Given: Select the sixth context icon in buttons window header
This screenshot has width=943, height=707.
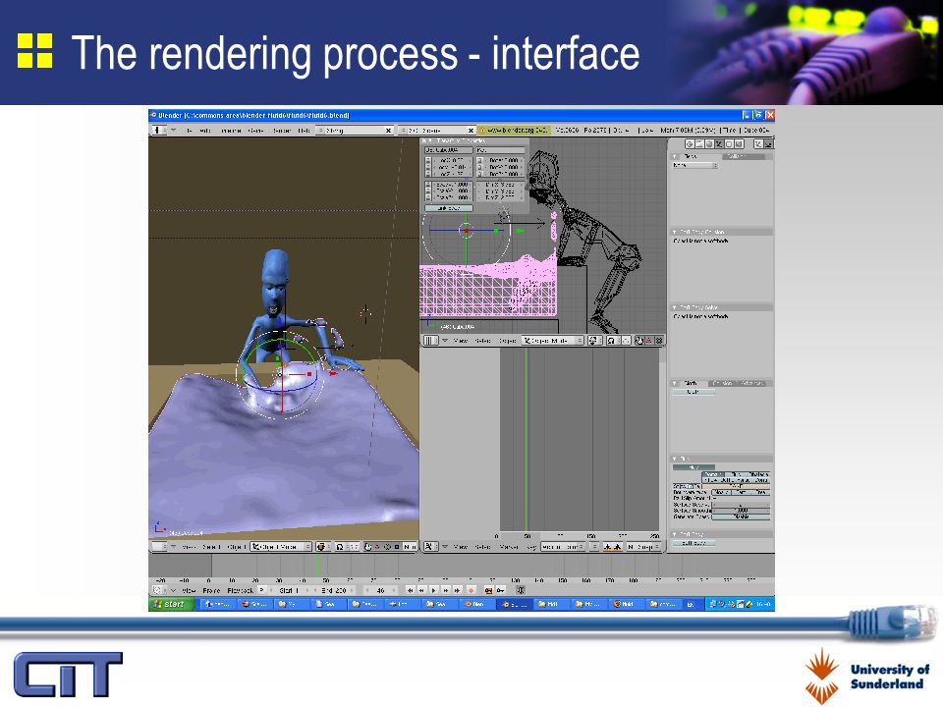Looking at the screenshot, I should [x=739, y=144].
